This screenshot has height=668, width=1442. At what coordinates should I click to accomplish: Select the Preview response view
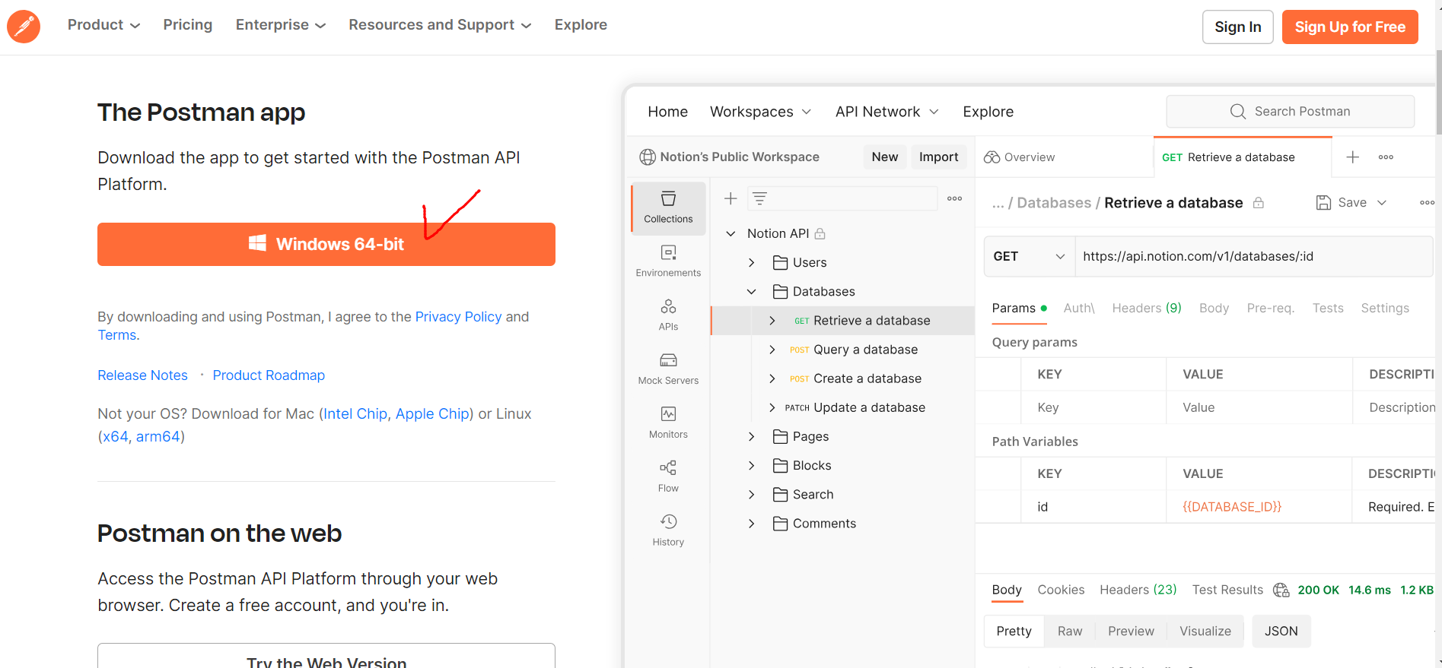pos(1131,632)
